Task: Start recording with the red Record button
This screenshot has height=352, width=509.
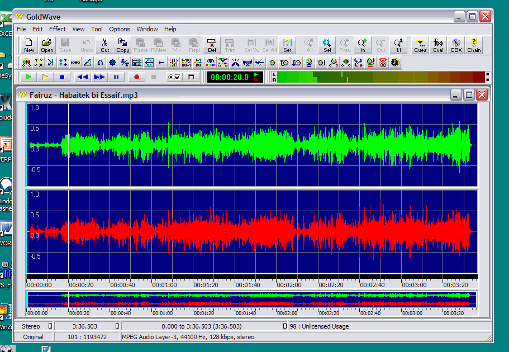Action: tap(136, 77)
